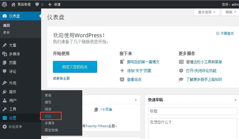
Task: Expand the 帮助 help dropdown
Action: (x=231, y=12)
